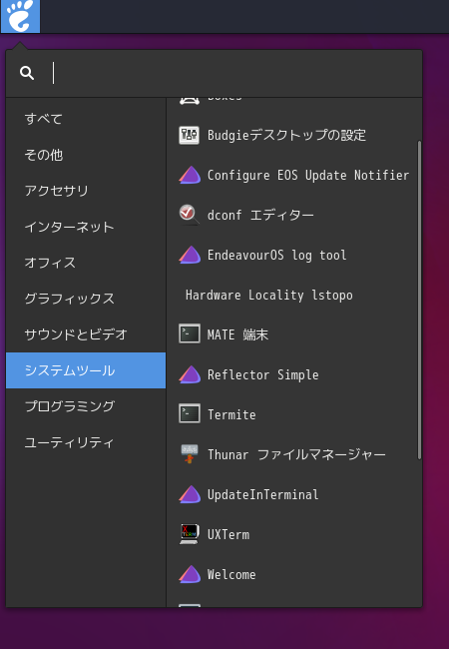Click the UpdateInTerminal icon
The width and height of the screenshot is (449, 649).
[x=190, y=494]
